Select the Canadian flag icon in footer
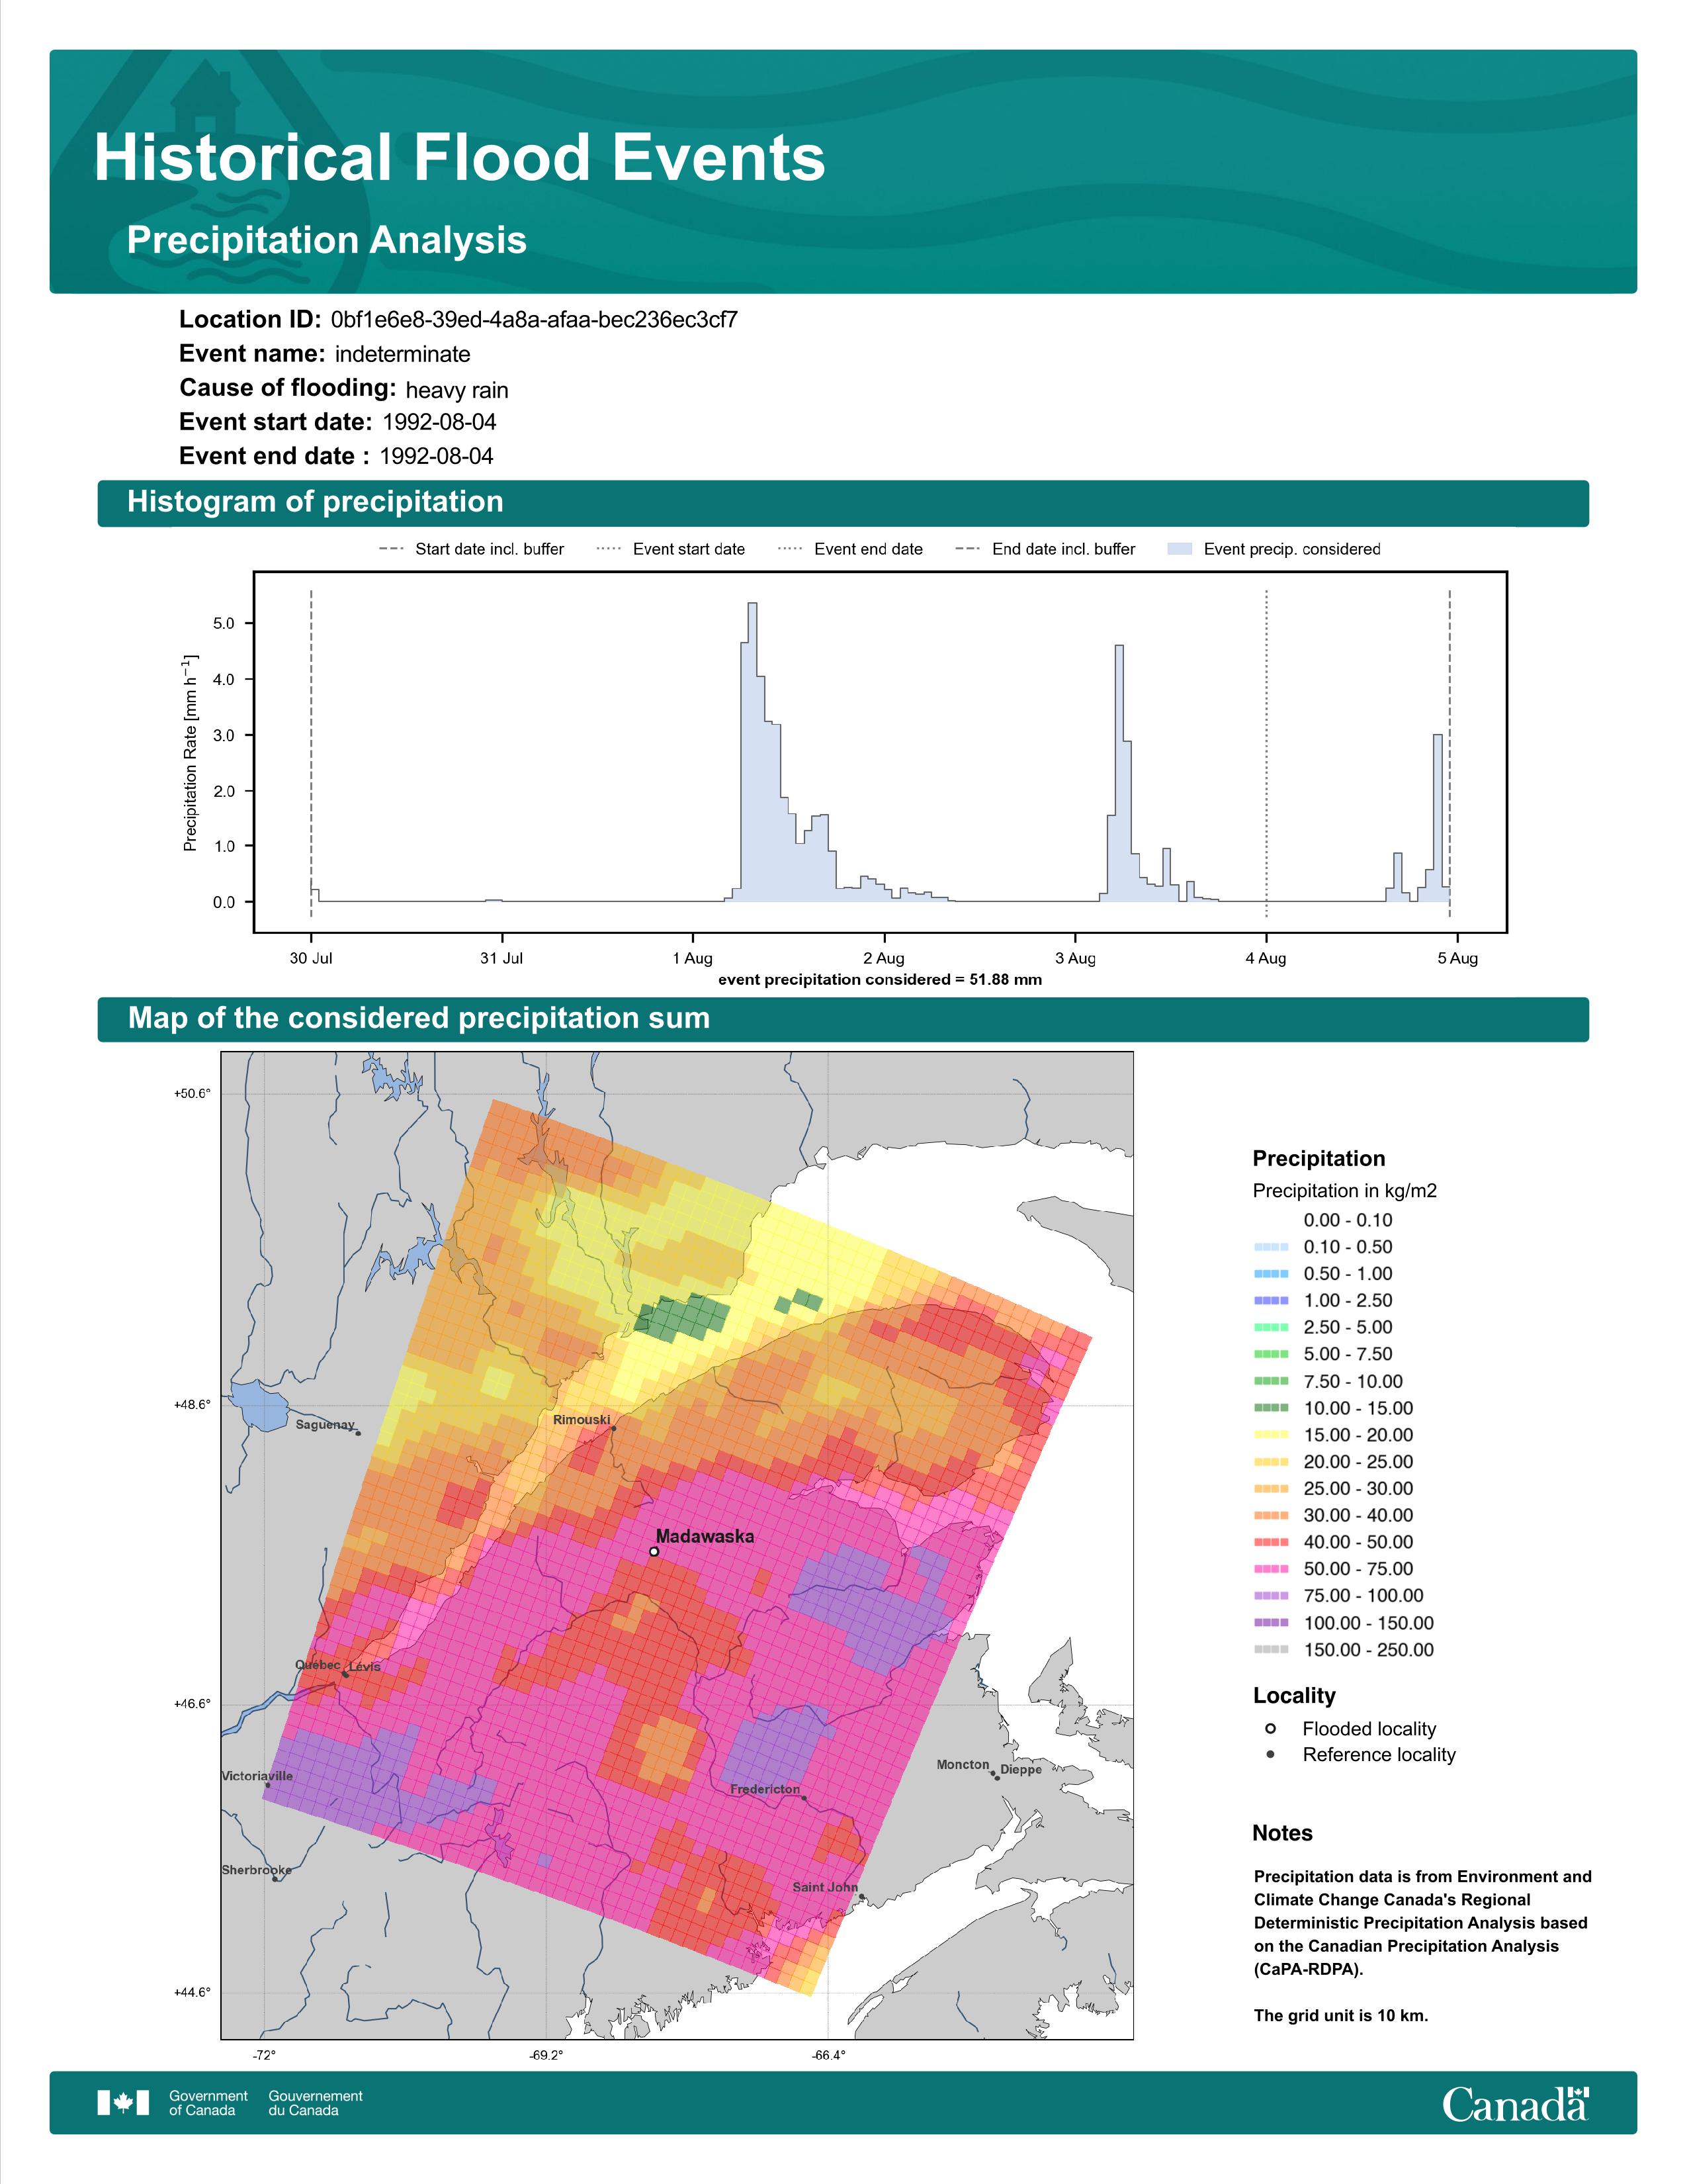1687x2184 pixels. 123,2102
